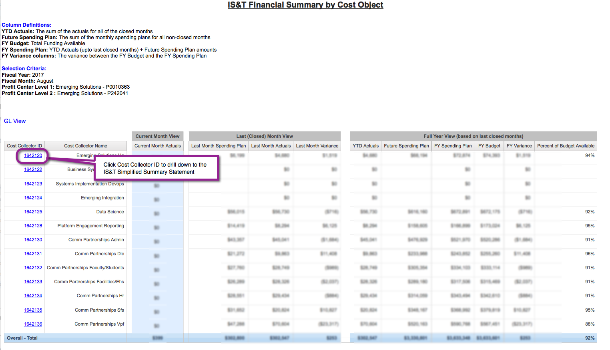Open cost collector 1642120
610x350 pixels.
point(33,155)
